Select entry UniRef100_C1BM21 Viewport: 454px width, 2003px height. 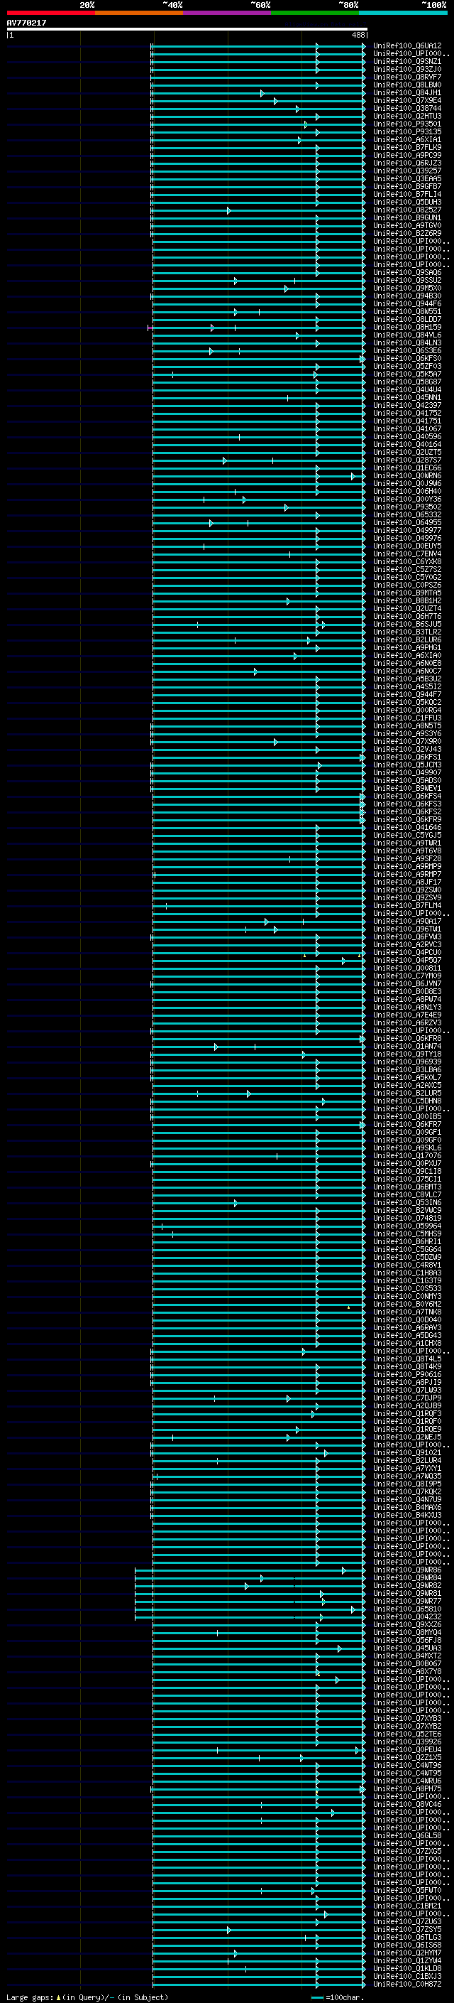point(407,1906)
